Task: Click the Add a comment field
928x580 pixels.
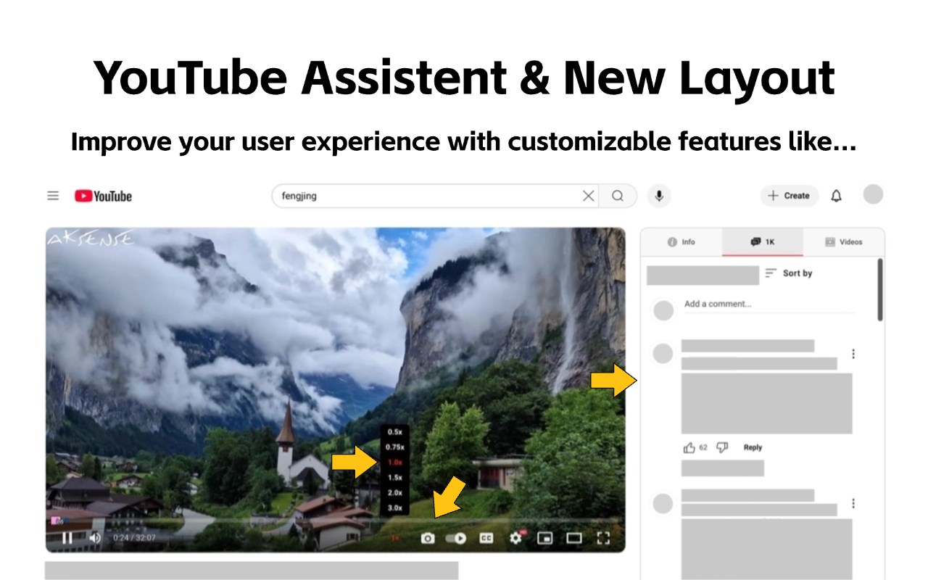Action: pos(725,303)
